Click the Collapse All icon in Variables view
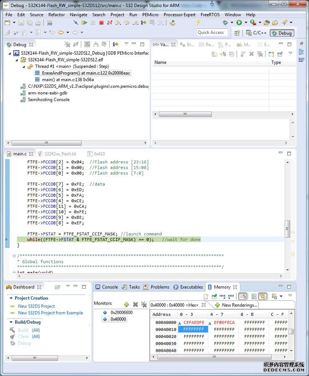The image size is (309, 376). tap(232, 54)
